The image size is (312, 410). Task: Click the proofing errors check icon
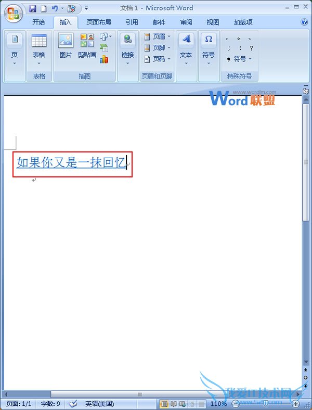73,404
